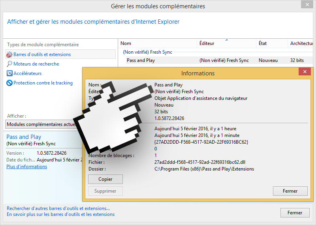
Task: Sort list by Nom column header
Action: tap(157, 43)
